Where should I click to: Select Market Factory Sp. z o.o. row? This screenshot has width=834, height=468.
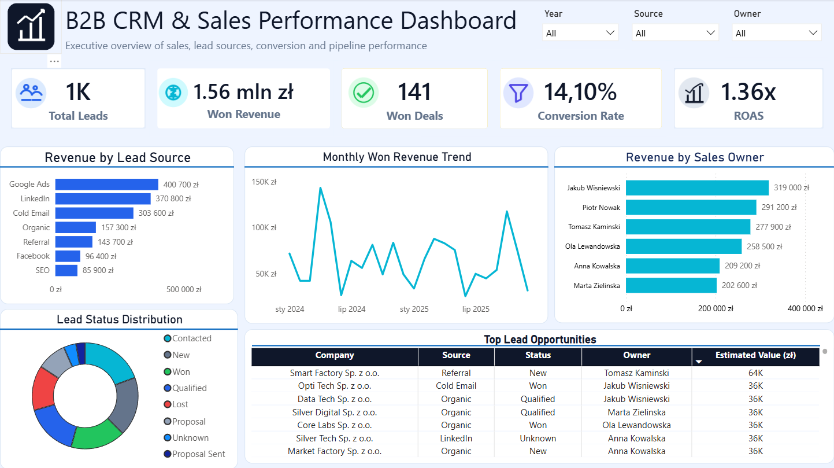[535, 451]
